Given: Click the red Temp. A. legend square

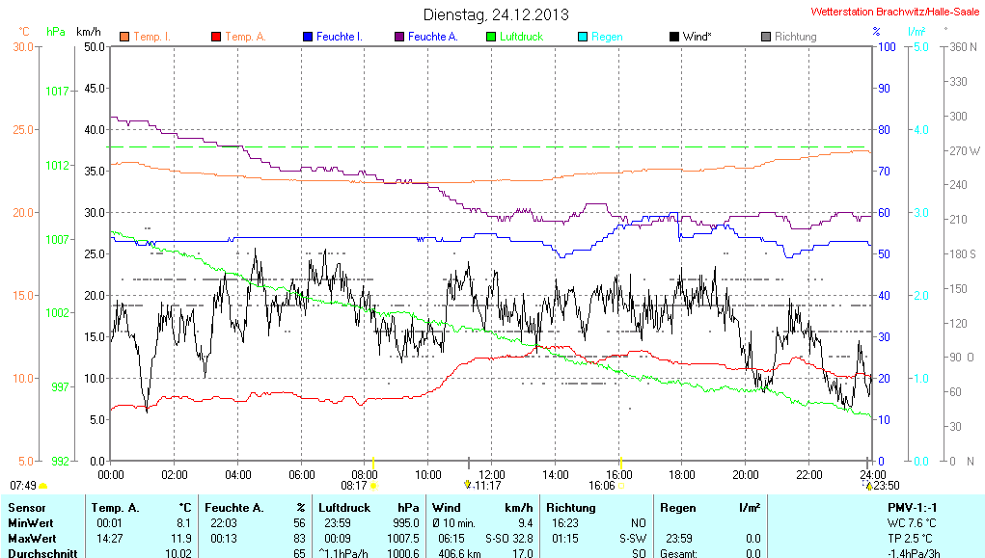Looking at the screenshot, I should 216,37.
